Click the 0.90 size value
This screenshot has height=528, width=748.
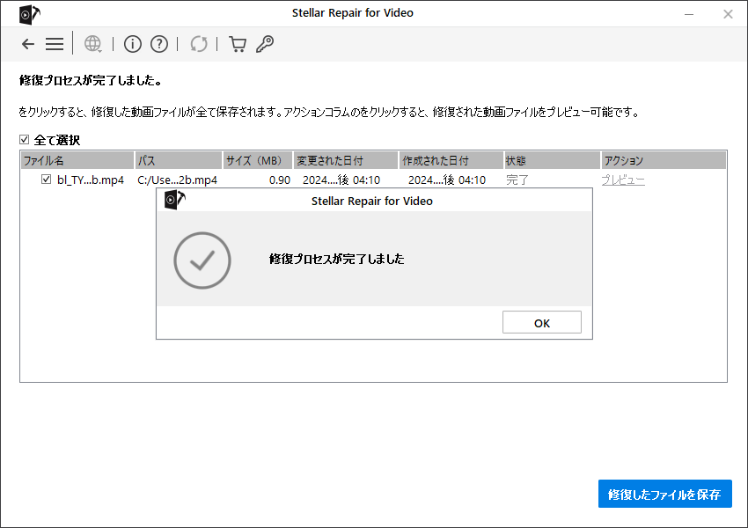(x=280, y=180)
